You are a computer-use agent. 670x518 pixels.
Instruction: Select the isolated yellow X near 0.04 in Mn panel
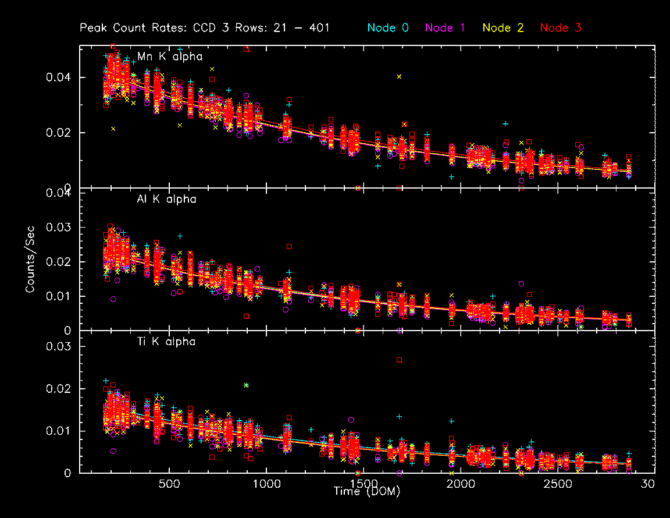[399, 76]
